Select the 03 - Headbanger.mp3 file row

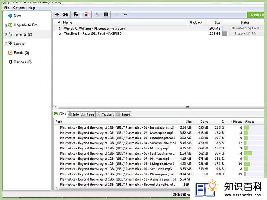(x=159, y=138)
